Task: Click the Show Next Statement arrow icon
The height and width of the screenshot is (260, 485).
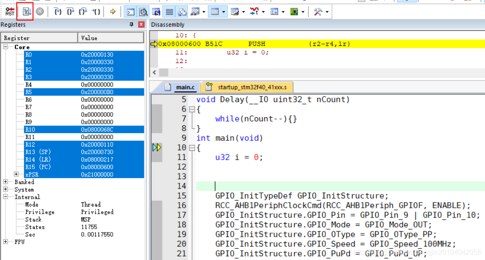Action: (x=113, y=12)
